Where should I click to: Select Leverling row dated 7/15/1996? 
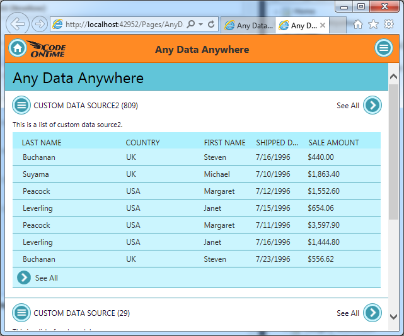pyautogui.click(x=197, y=208)
